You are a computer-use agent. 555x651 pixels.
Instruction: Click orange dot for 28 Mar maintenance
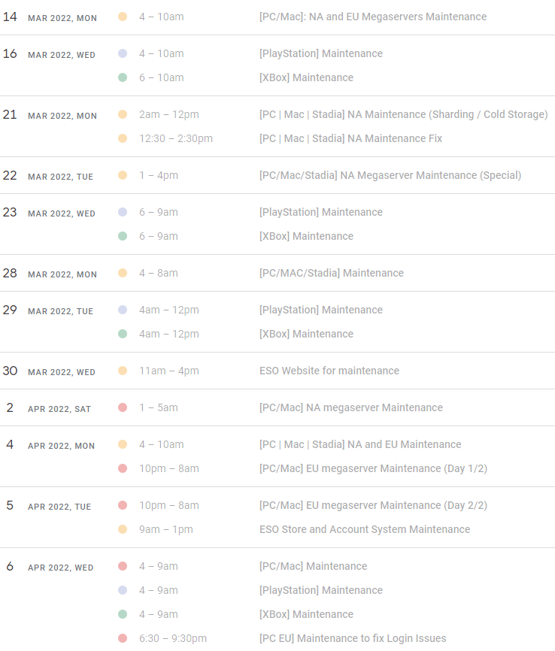pos(123,273)
